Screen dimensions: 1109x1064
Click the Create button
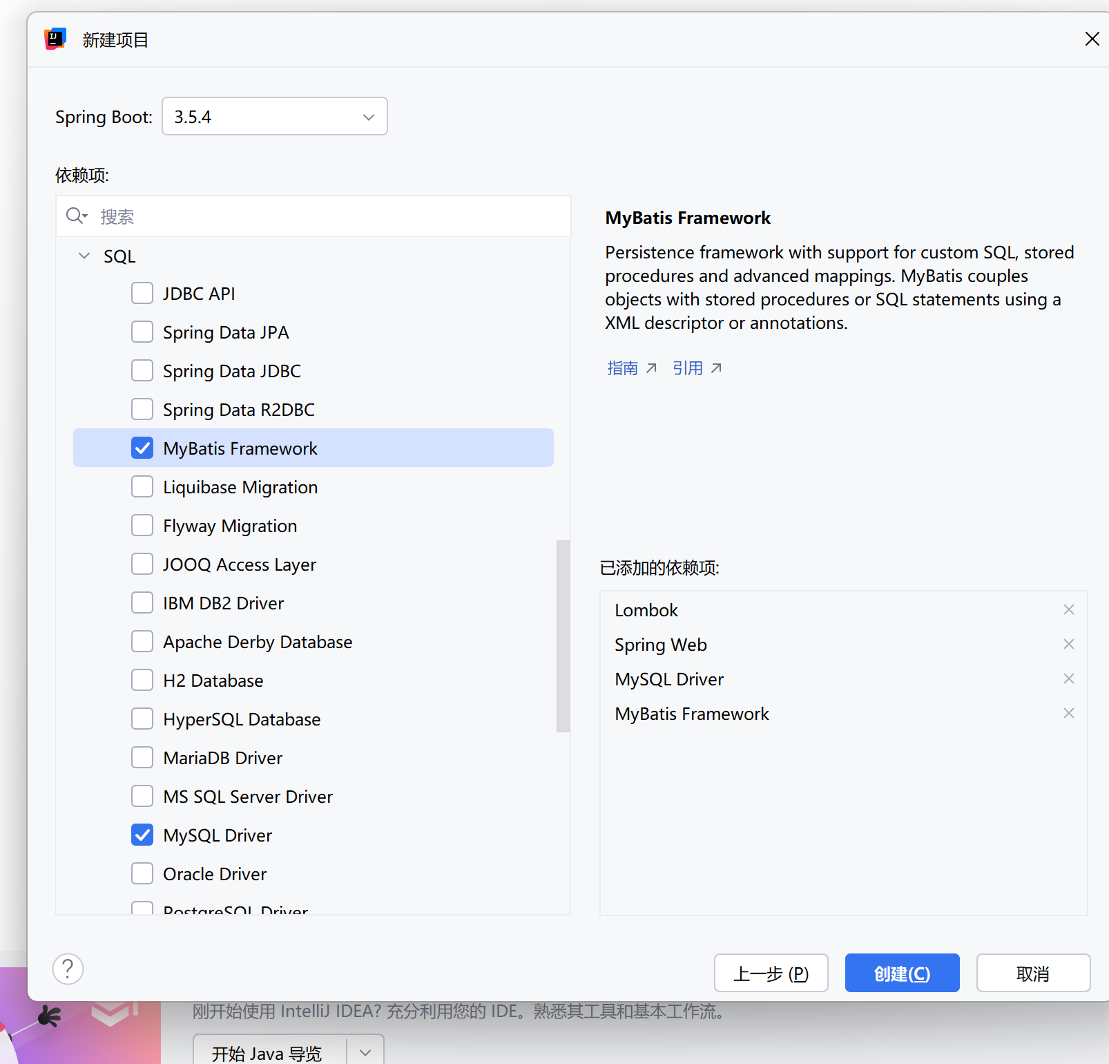(902, 973)
